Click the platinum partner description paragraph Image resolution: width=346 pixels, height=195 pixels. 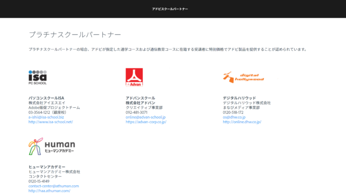tap(168, 49)
